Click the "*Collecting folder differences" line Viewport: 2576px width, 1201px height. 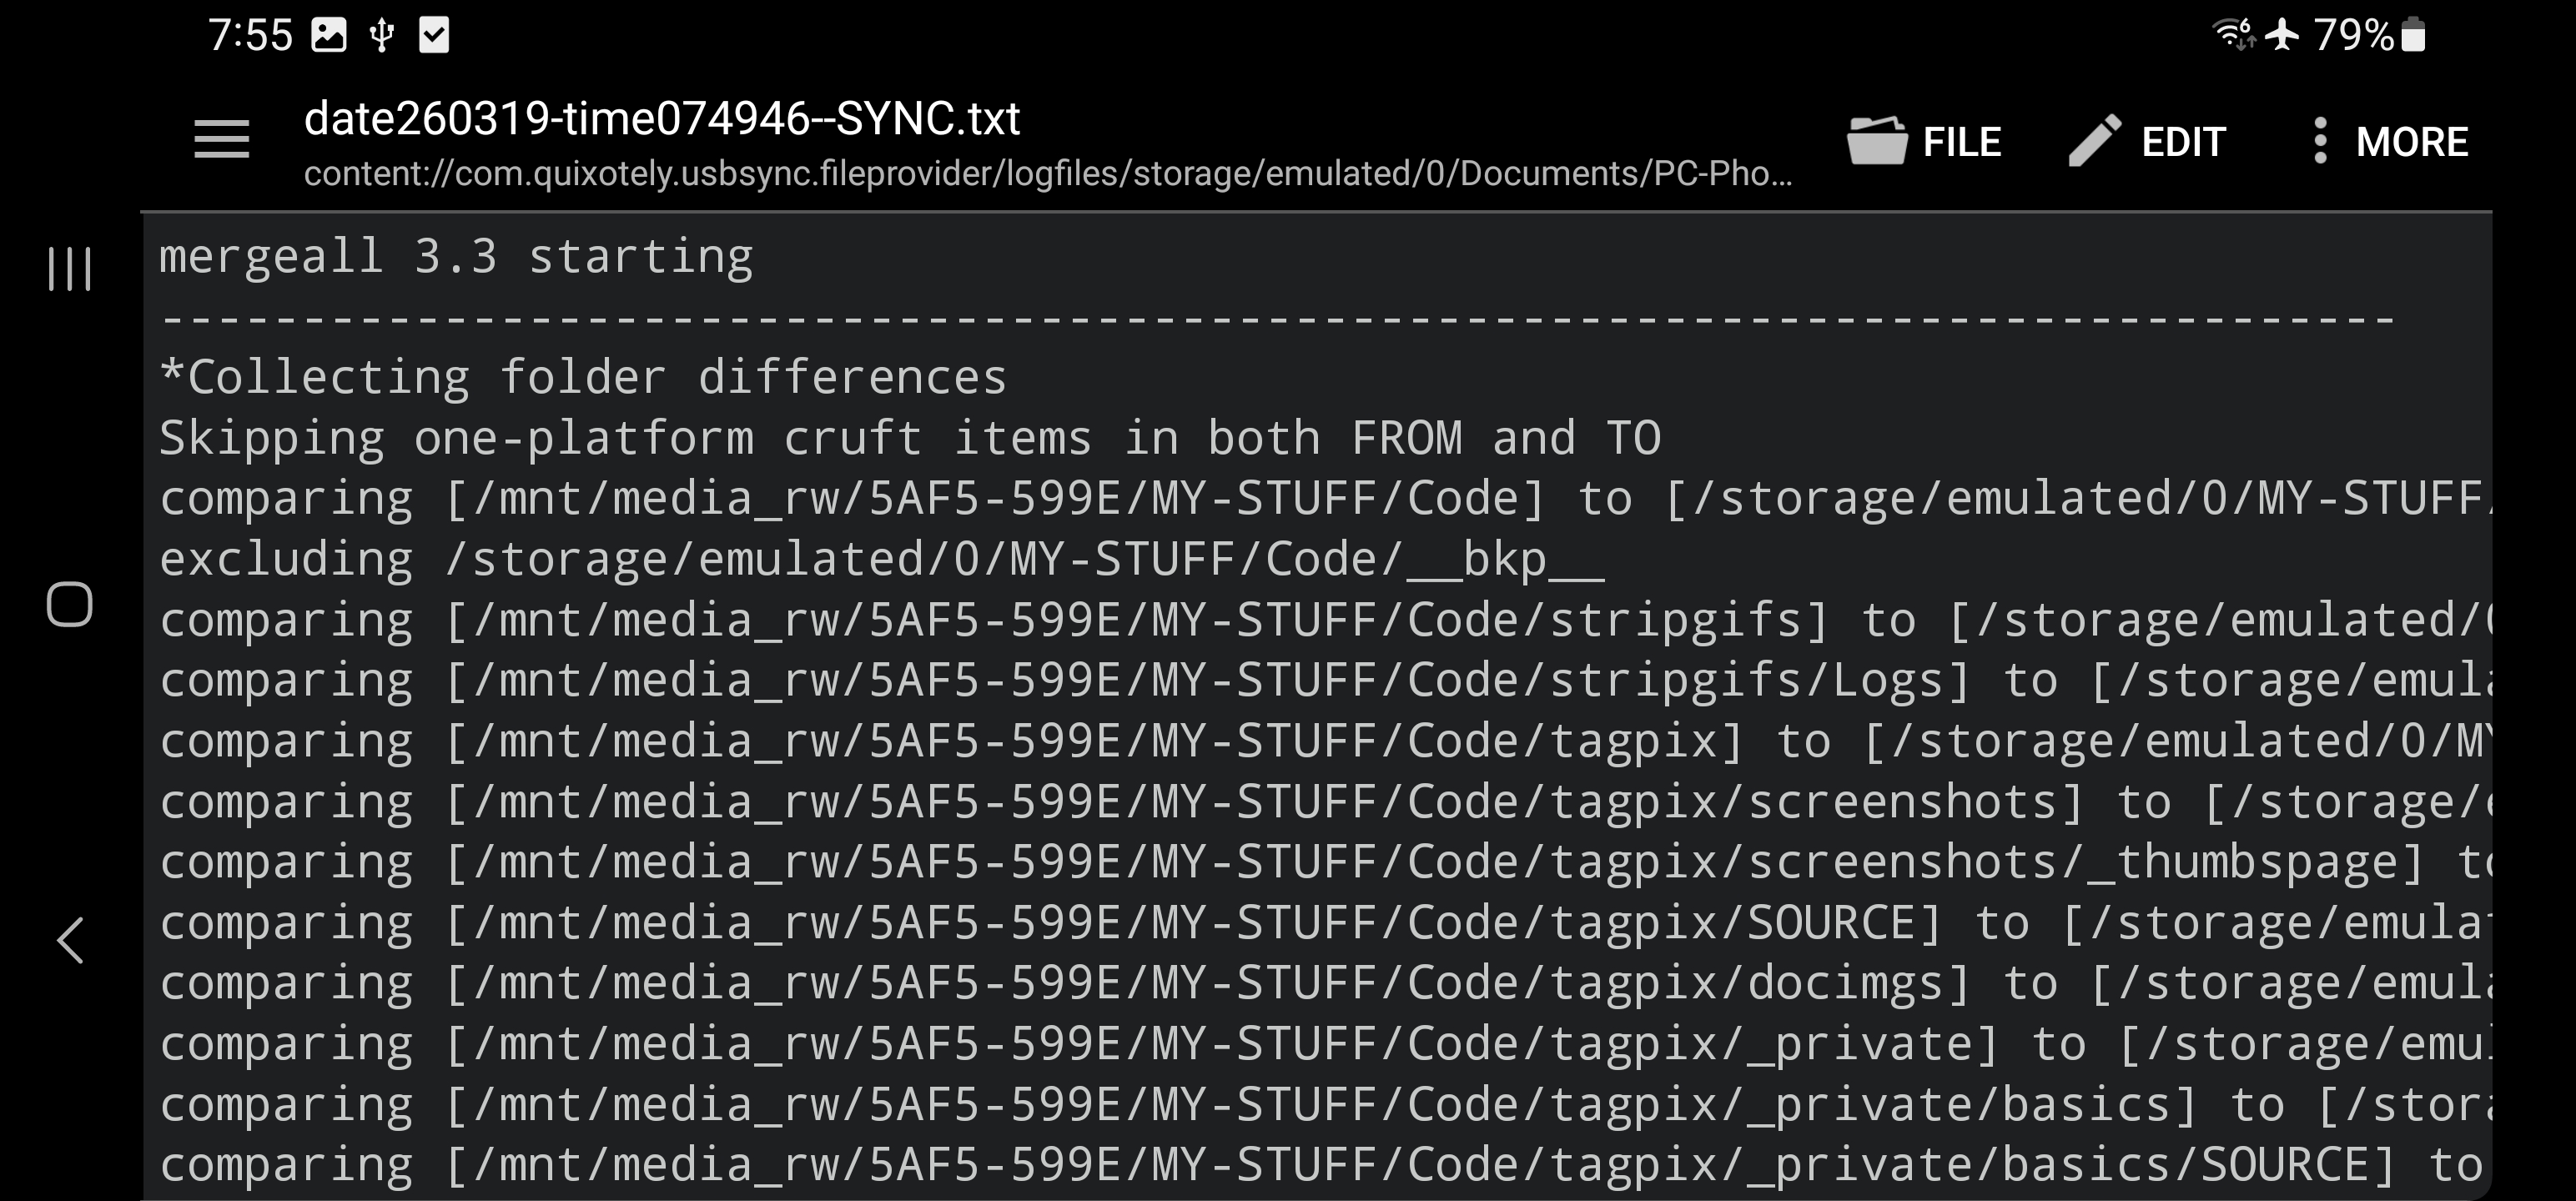(583, 378)
